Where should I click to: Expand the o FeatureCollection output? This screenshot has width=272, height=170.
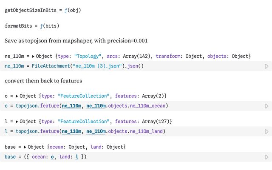[17, 96]
